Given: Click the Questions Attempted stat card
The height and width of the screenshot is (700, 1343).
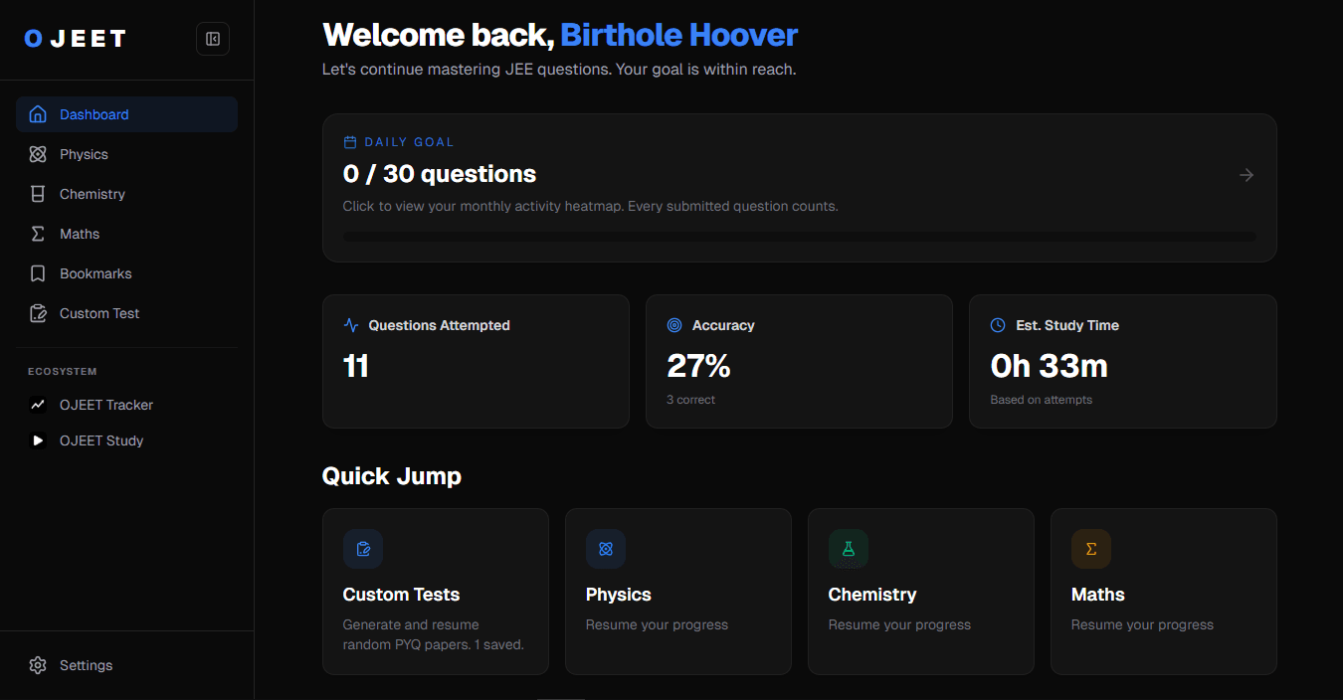Looking at the screenshot, I should point(476,361).
